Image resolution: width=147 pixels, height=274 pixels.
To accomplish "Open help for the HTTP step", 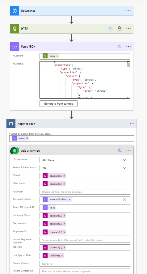I will pos(111,28).
